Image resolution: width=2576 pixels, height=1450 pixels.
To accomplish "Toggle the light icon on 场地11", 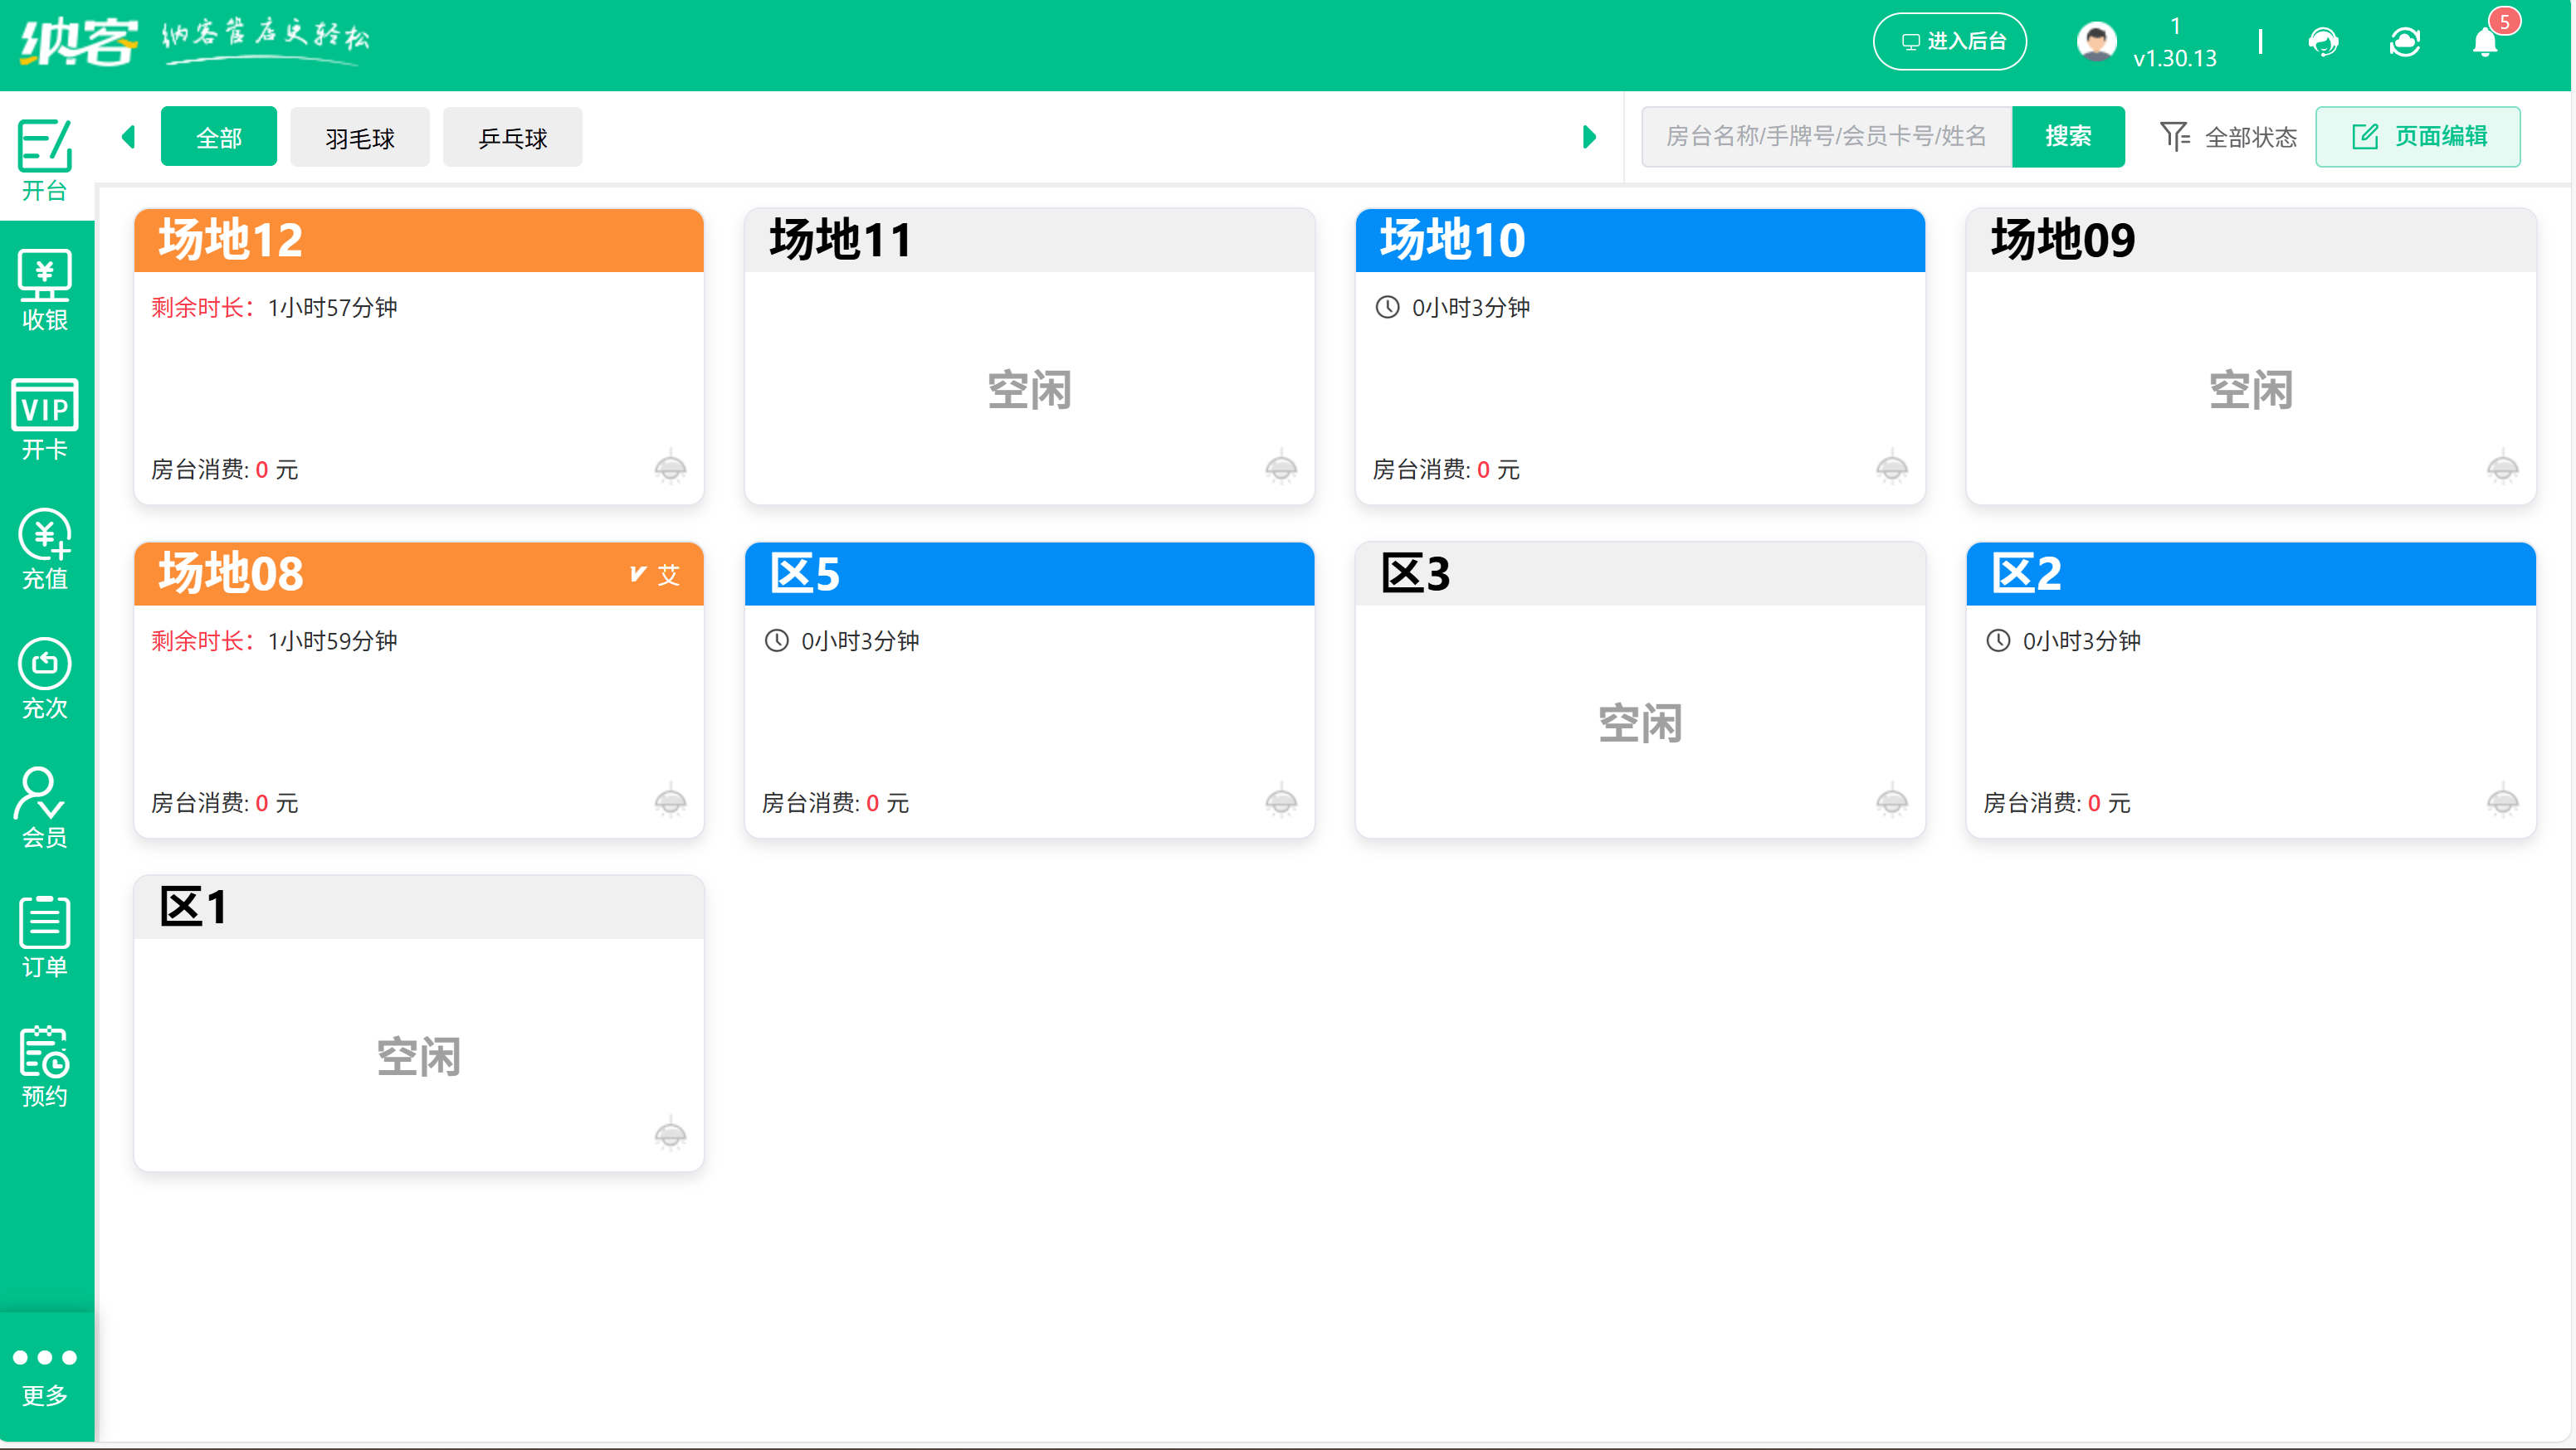I will [x=1282, y=467].
